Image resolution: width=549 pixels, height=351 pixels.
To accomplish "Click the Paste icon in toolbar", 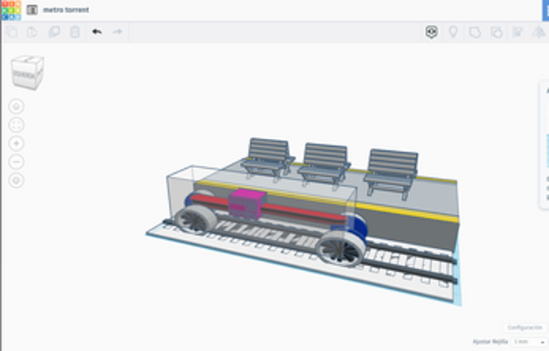I will (x=32, y=32).
